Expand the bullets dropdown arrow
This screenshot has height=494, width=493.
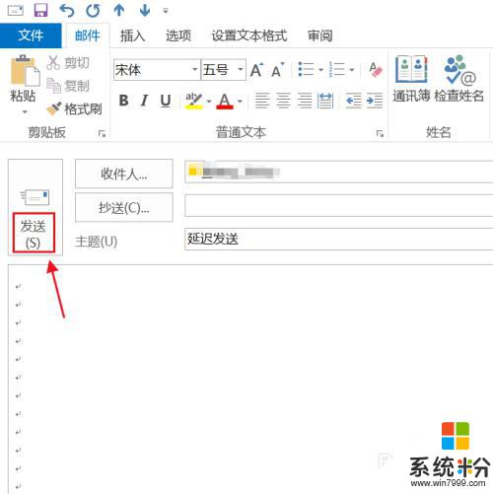pyautogui.click(x=320, y=70)
